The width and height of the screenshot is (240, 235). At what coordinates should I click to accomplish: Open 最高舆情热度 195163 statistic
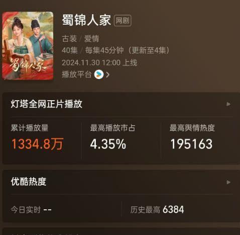tap(192, 137)
